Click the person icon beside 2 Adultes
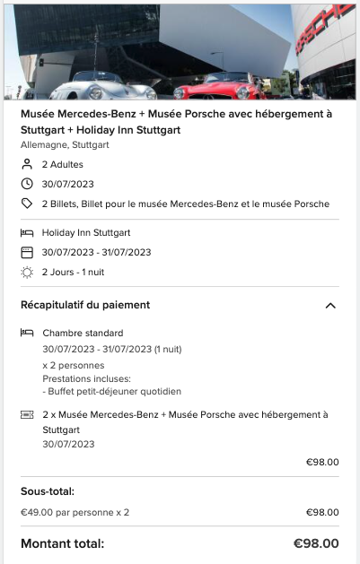Viewport: 360px width, 564px height. click(x=27, y=164)
